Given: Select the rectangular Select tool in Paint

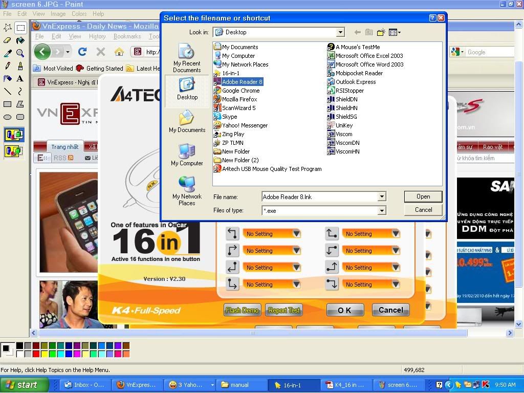Looking at the screenshot, I should click(x=20, y=28).
